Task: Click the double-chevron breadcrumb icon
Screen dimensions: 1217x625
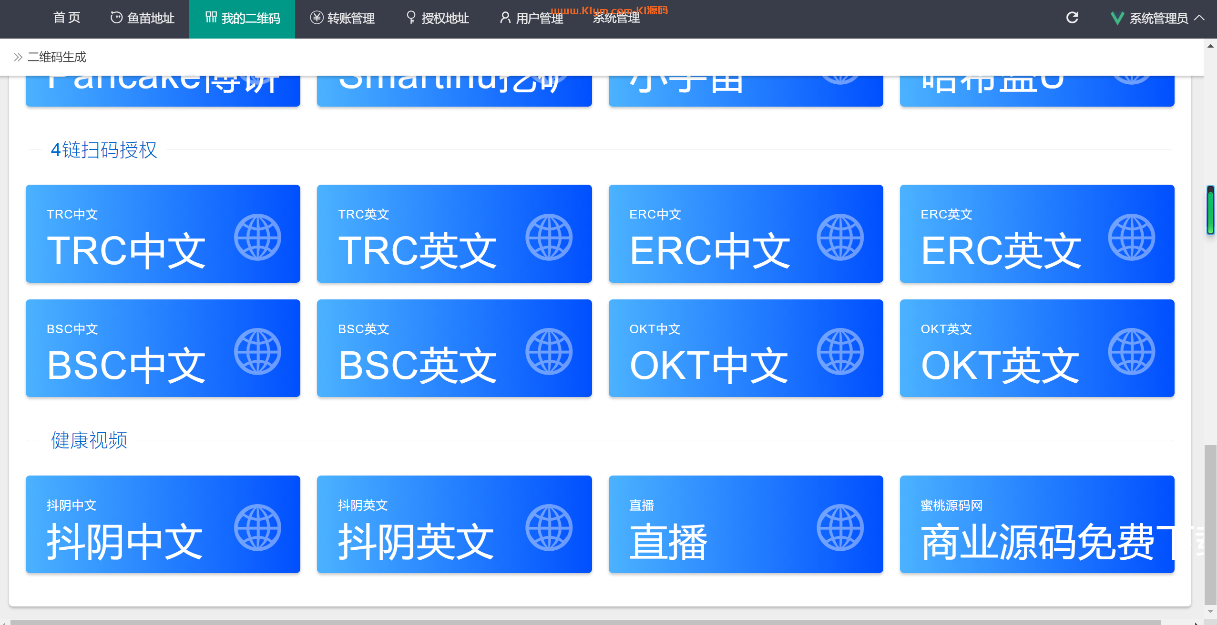Action: 18,57
